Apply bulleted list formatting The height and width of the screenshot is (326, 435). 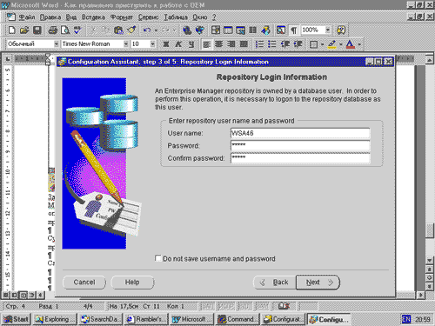click(x=272, y=44)
